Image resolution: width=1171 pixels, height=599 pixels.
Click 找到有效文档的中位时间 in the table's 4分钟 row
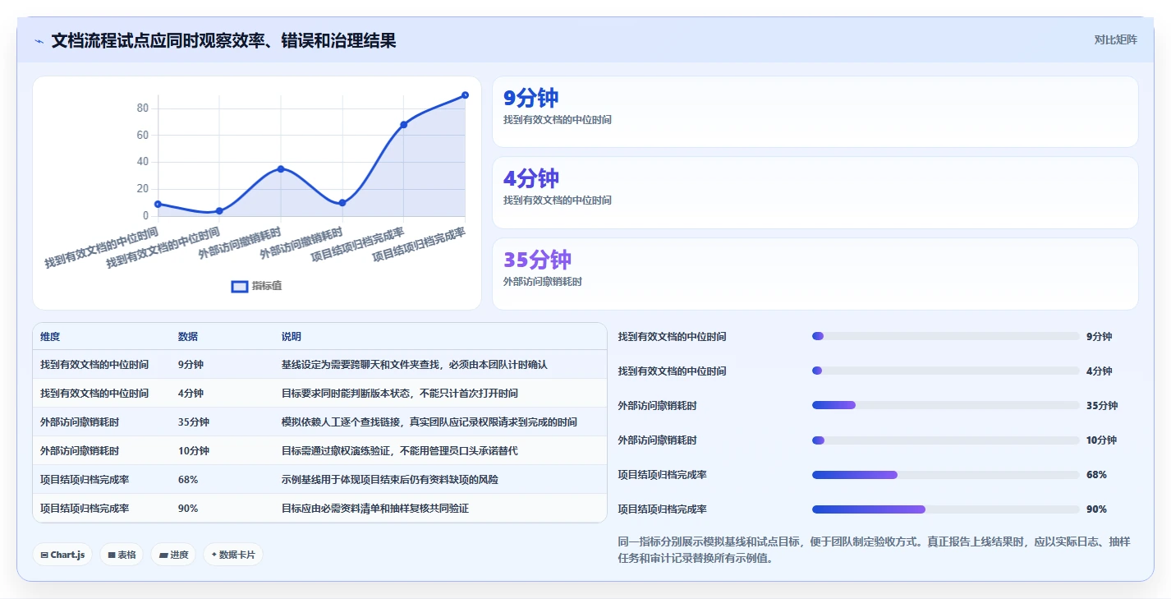[94, 394]
